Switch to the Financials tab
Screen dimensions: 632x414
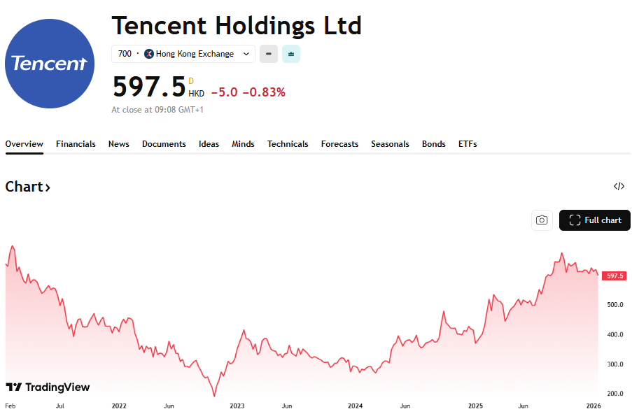point(76,144)
